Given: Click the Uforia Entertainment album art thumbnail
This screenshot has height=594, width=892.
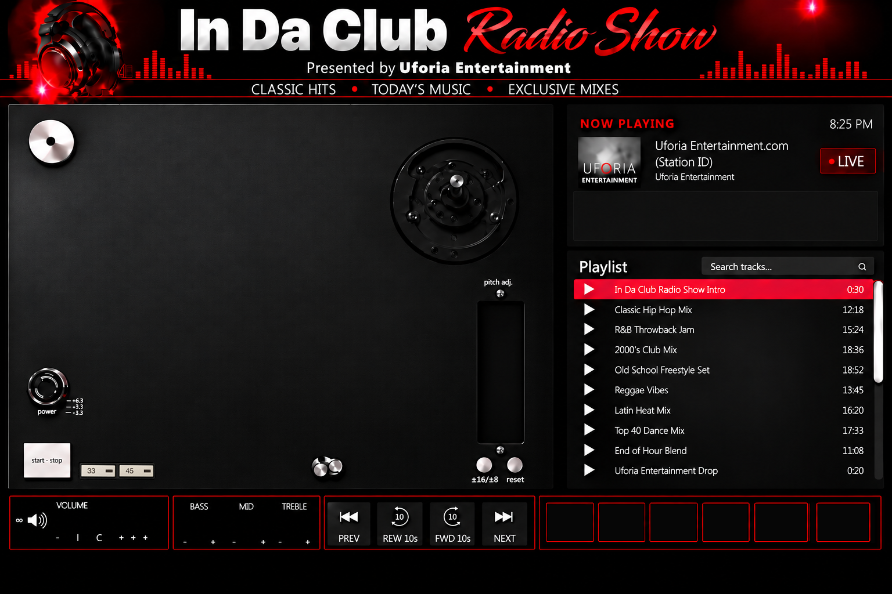Looking at the screenshot, I should tap(609, 161).
